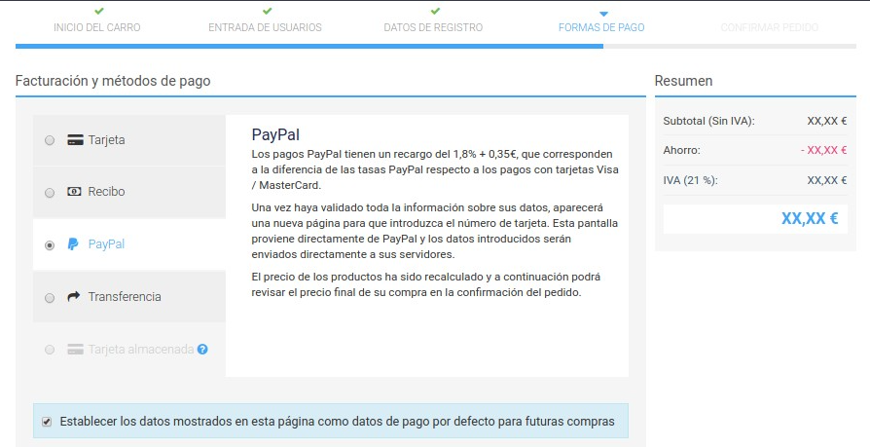The image size is (870, 447).
Task: Click the PayPal logo icon
Action: [x=73, y=243]
